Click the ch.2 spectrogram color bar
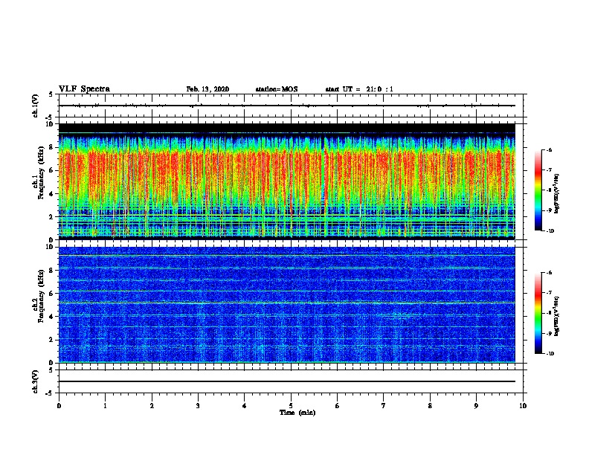The width and height of the screenshot is (589, 455). [x=538, y=313]
